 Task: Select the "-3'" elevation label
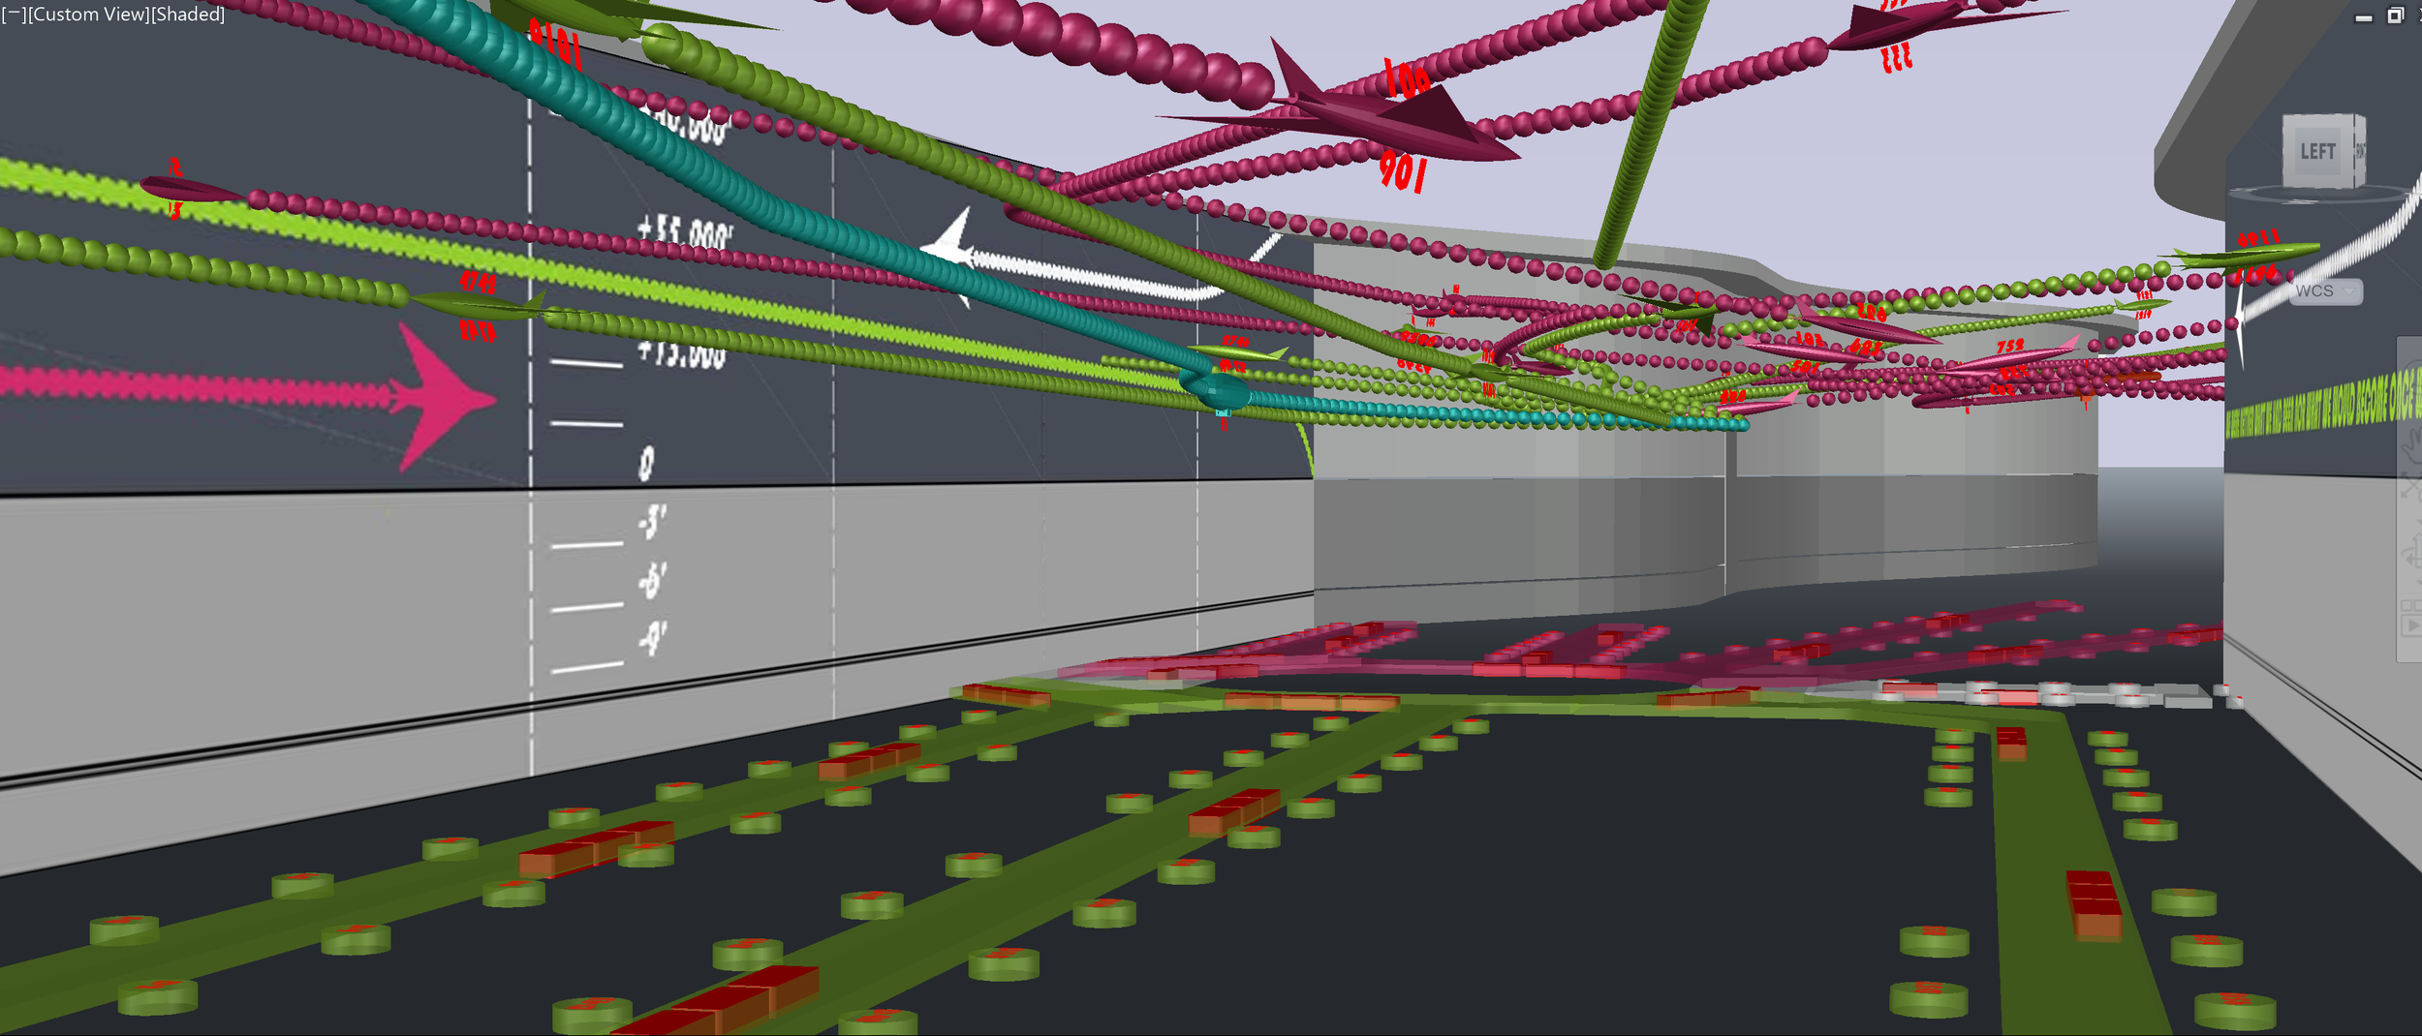[652, 521]
